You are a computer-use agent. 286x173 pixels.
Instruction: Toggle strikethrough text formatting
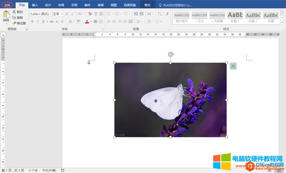click(x=52, y=21)
